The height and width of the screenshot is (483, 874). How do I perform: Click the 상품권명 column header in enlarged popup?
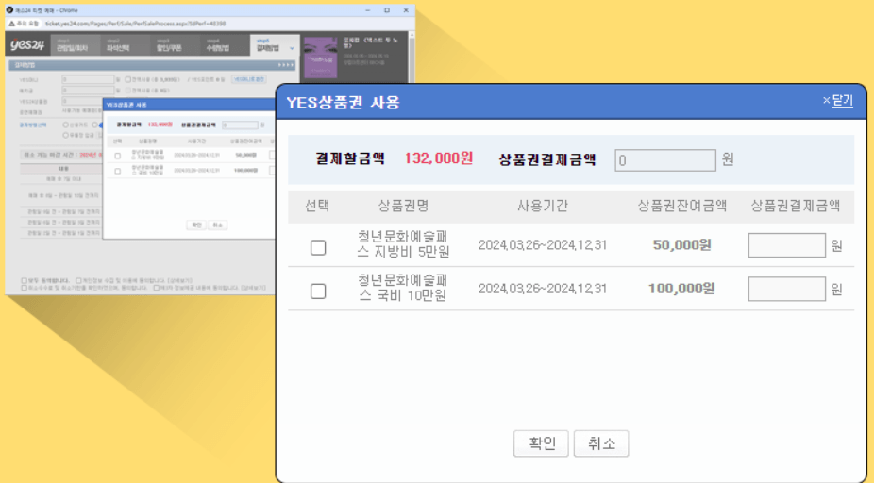tap(403, 207)
